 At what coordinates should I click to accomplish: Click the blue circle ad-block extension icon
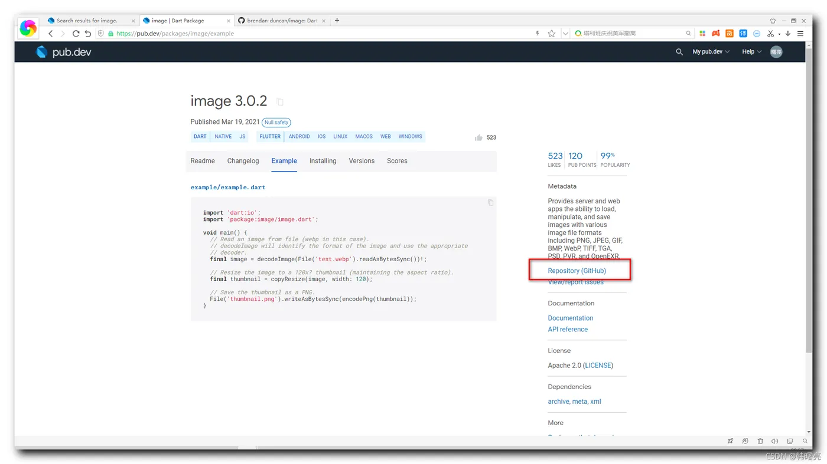pos(757,34)
